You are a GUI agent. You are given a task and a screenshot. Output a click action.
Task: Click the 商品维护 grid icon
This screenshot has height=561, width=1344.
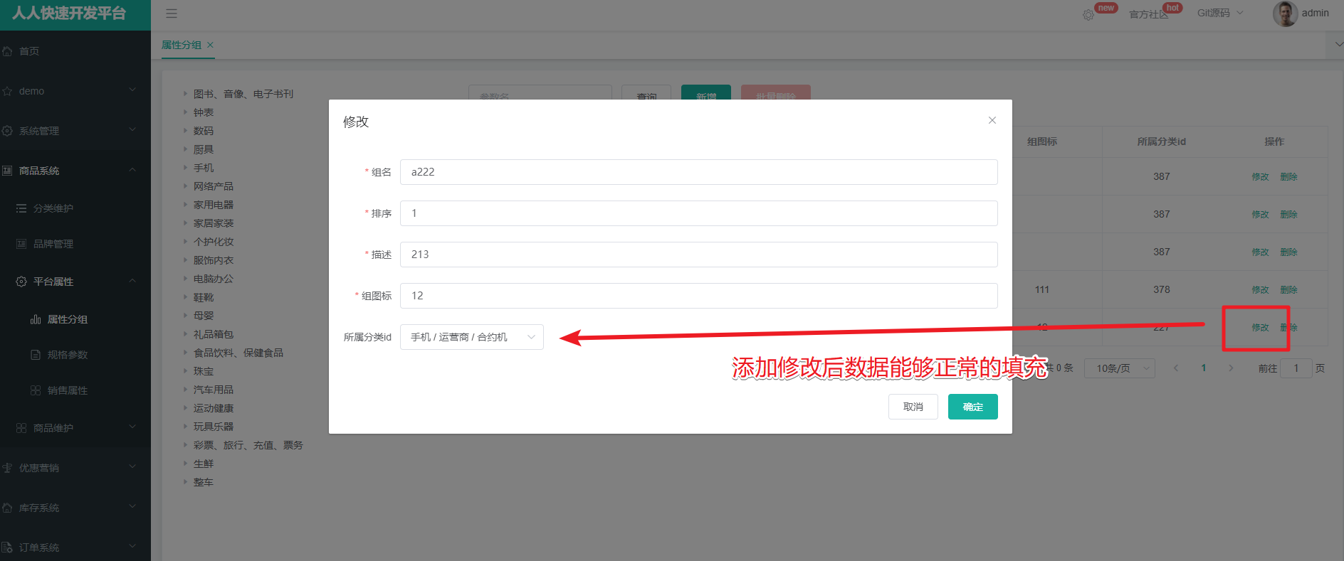coord(21,428)
